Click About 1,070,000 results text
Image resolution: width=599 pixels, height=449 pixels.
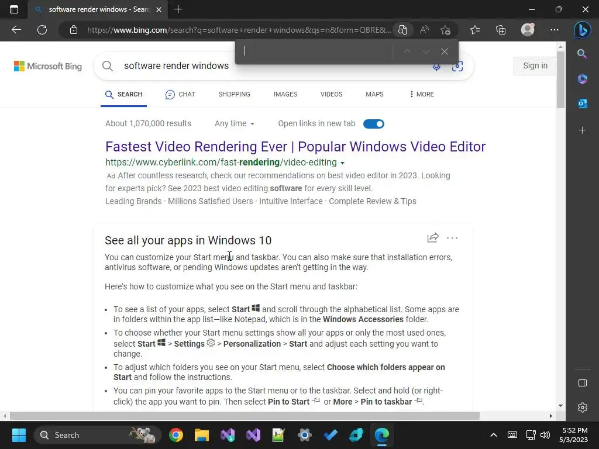[x=148, y=124]
